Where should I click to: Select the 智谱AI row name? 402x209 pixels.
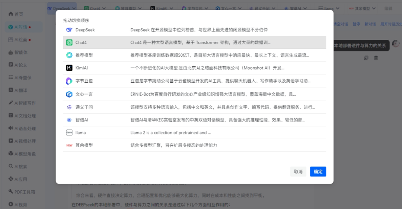pyautogui.click(x=82, y=120)
